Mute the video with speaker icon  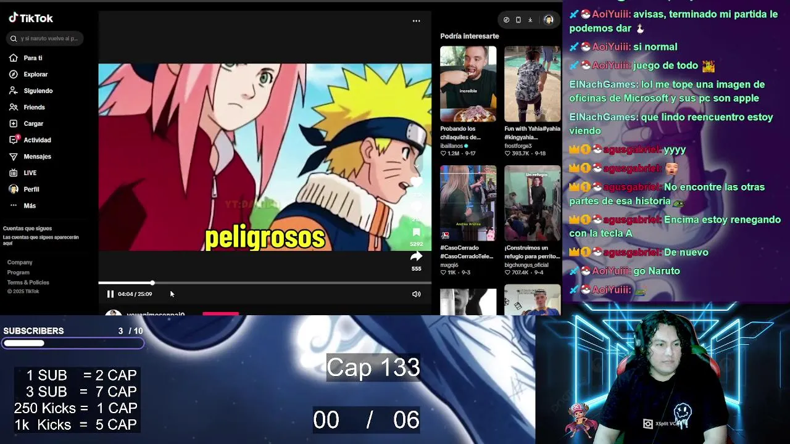click(x=416, y=294)
